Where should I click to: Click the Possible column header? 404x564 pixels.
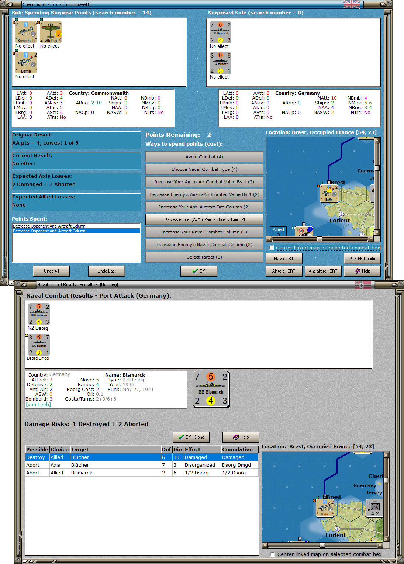point(37,449)
